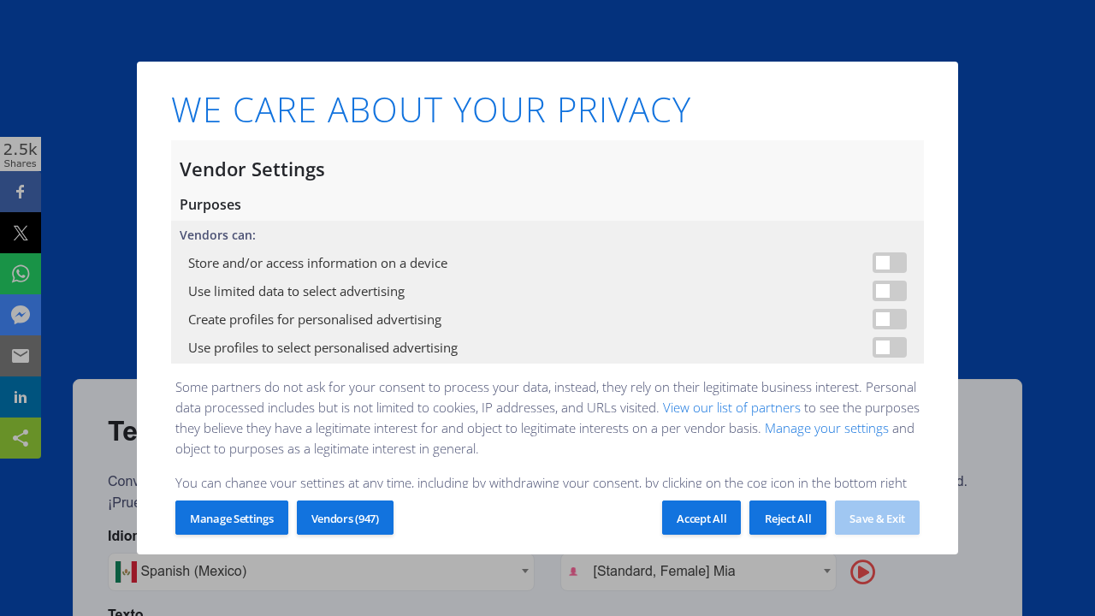Open the Vendors (947) list

(x=345, y=518)
